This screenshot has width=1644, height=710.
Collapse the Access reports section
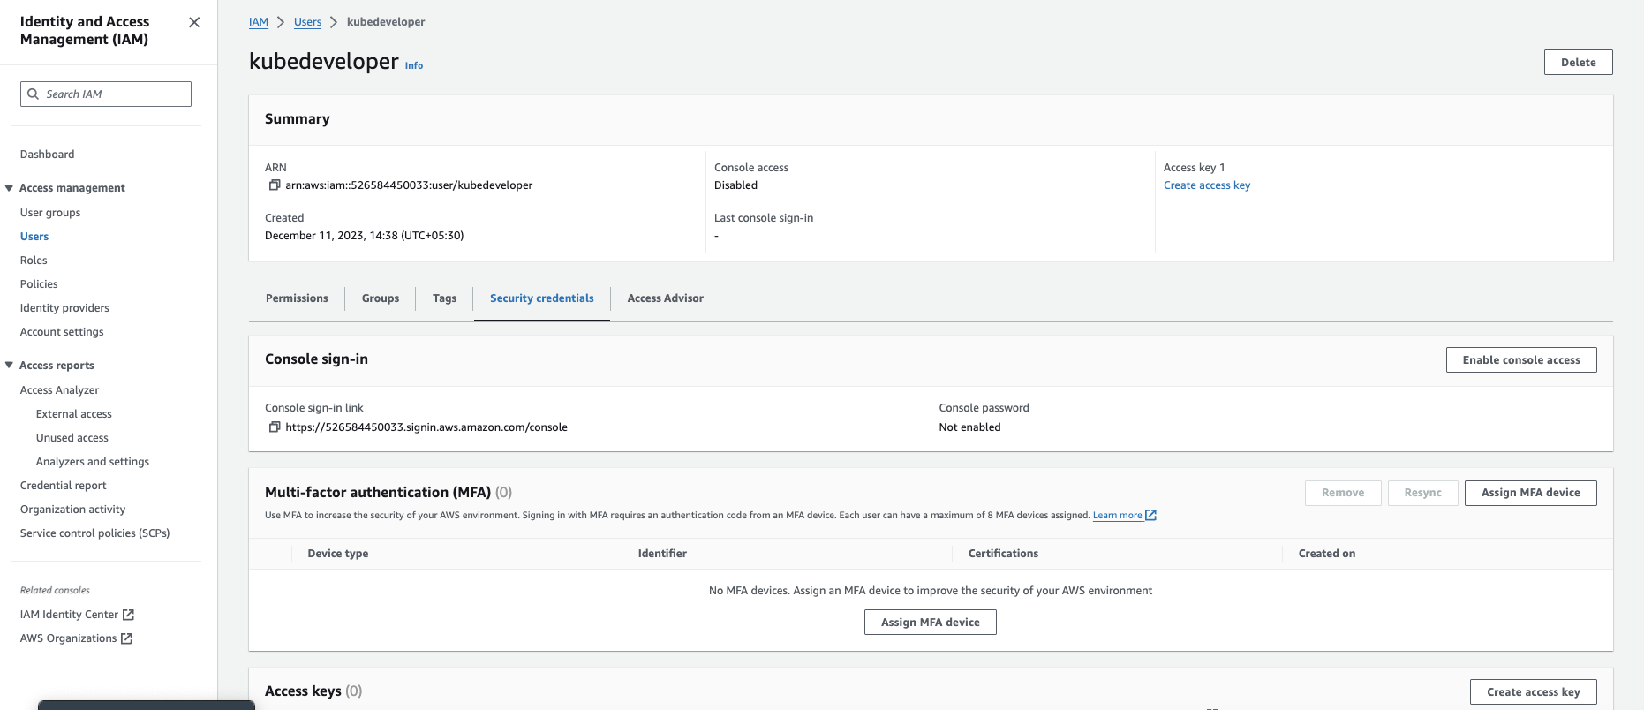10,366
